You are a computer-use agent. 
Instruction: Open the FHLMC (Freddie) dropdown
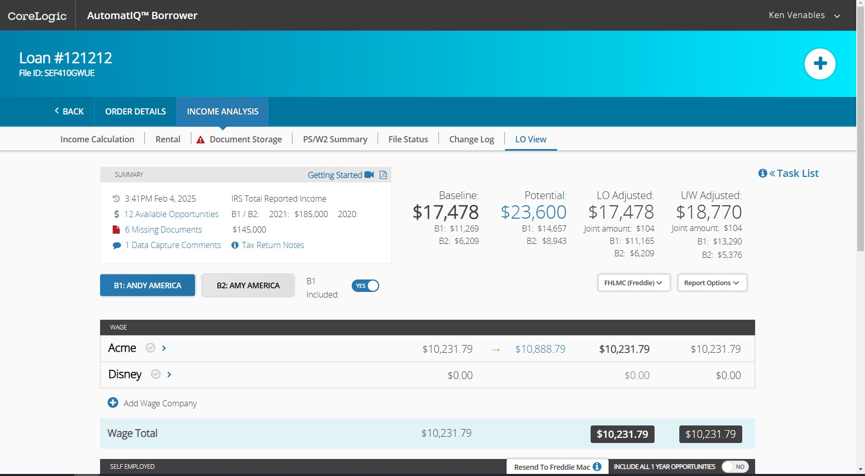pyautogui.click(x=633, y=283)
